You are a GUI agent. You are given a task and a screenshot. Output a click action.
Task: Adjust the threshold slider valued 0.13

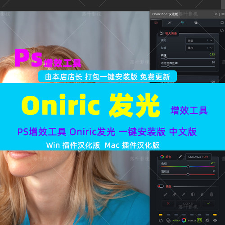(x=166, y=58)
